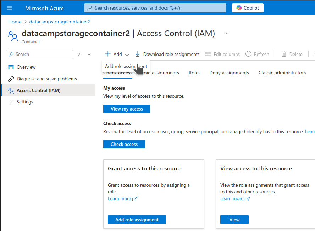Click the 'View access to this resource' heading
Image resolution: width=315 pixels, height=231 pixels.
pyautogui.click(x=256, y=168)
